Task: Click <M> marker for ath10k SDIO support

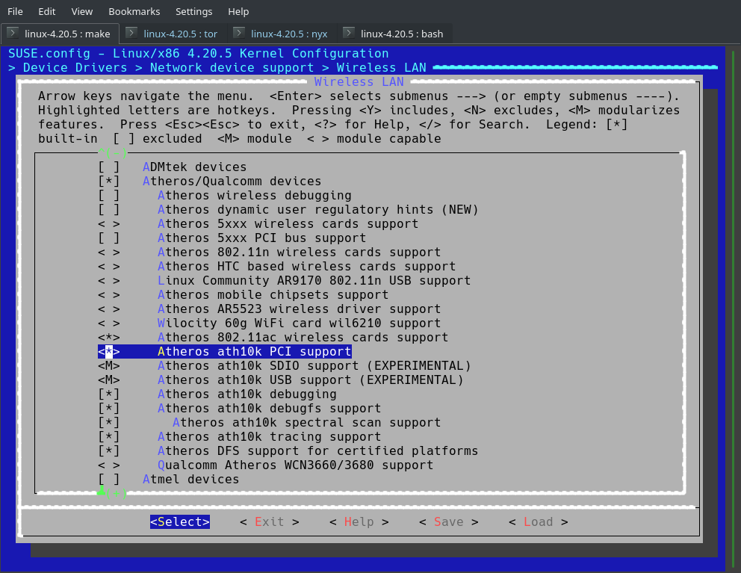Action: tap(109, 366)
